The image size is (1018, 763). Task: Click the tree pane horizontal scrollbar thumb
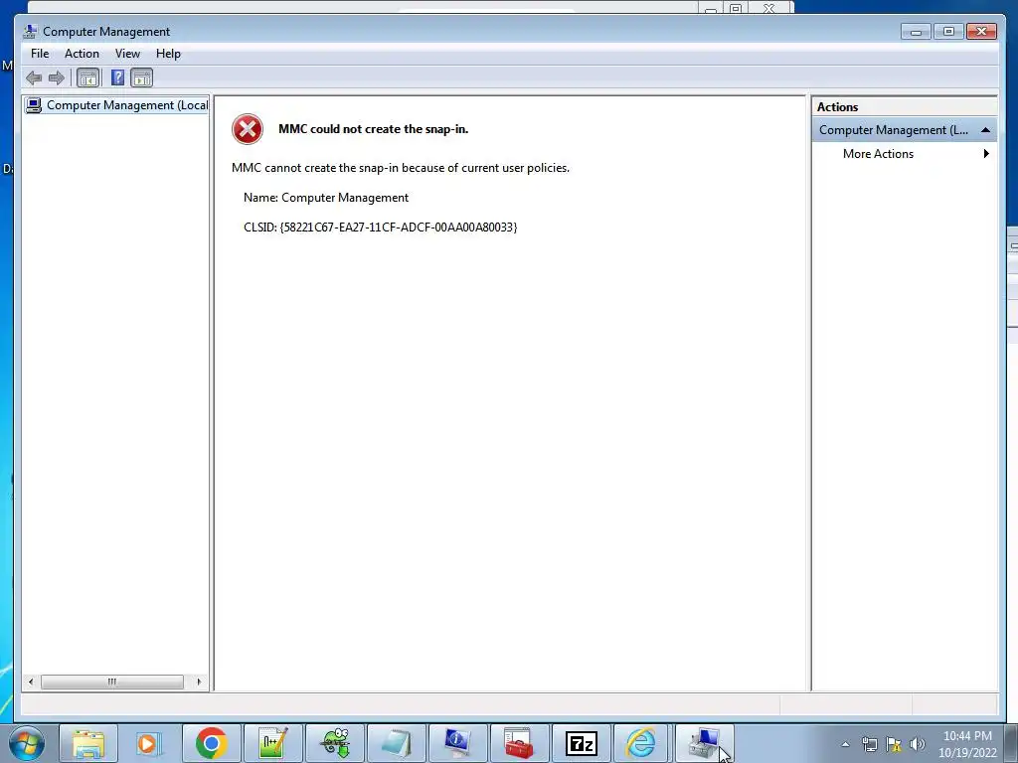112,682
